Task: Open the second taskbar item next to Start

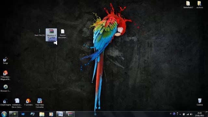Action: [13, 114]
